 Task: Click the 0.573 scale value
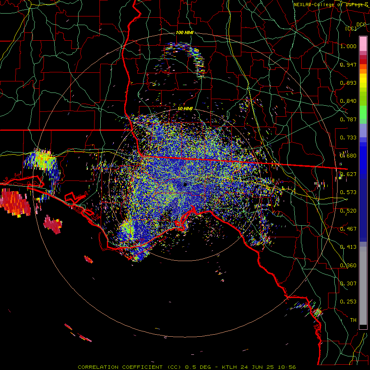coord(348,192)
